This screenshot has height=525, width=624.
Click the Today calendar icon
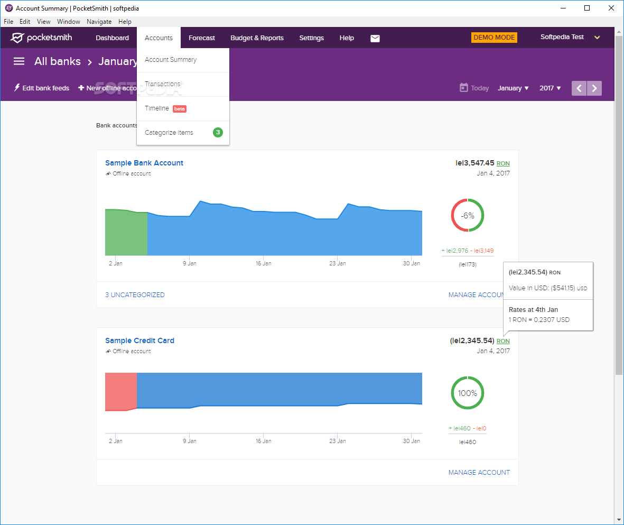(463, 88)
